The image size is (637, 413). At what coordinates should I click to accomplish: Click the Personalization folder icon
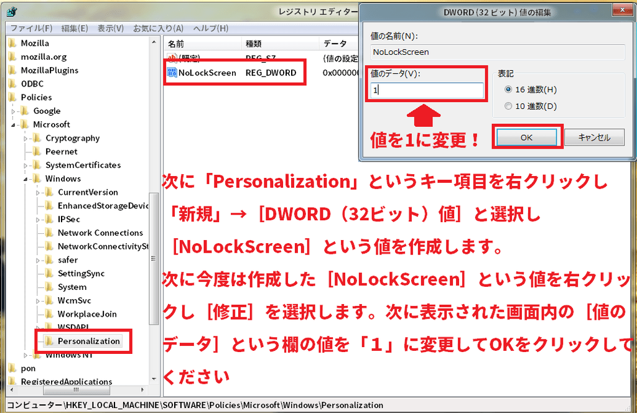pyautogui.click(x=49, y=341)
